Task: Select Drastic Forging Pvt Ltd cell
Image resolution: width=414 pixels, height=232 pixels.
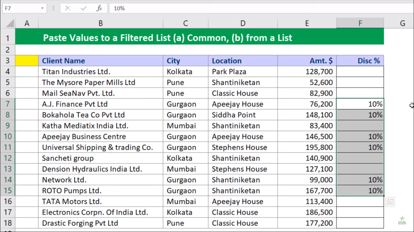Action: click(101, 223)
